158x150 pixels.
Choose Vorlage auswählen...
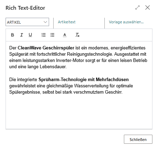(126, 22)
